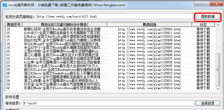Select row 26 海口DJAxin song
Image resolution: width=224 pixels, height=110 pixels.
point(65,74)
